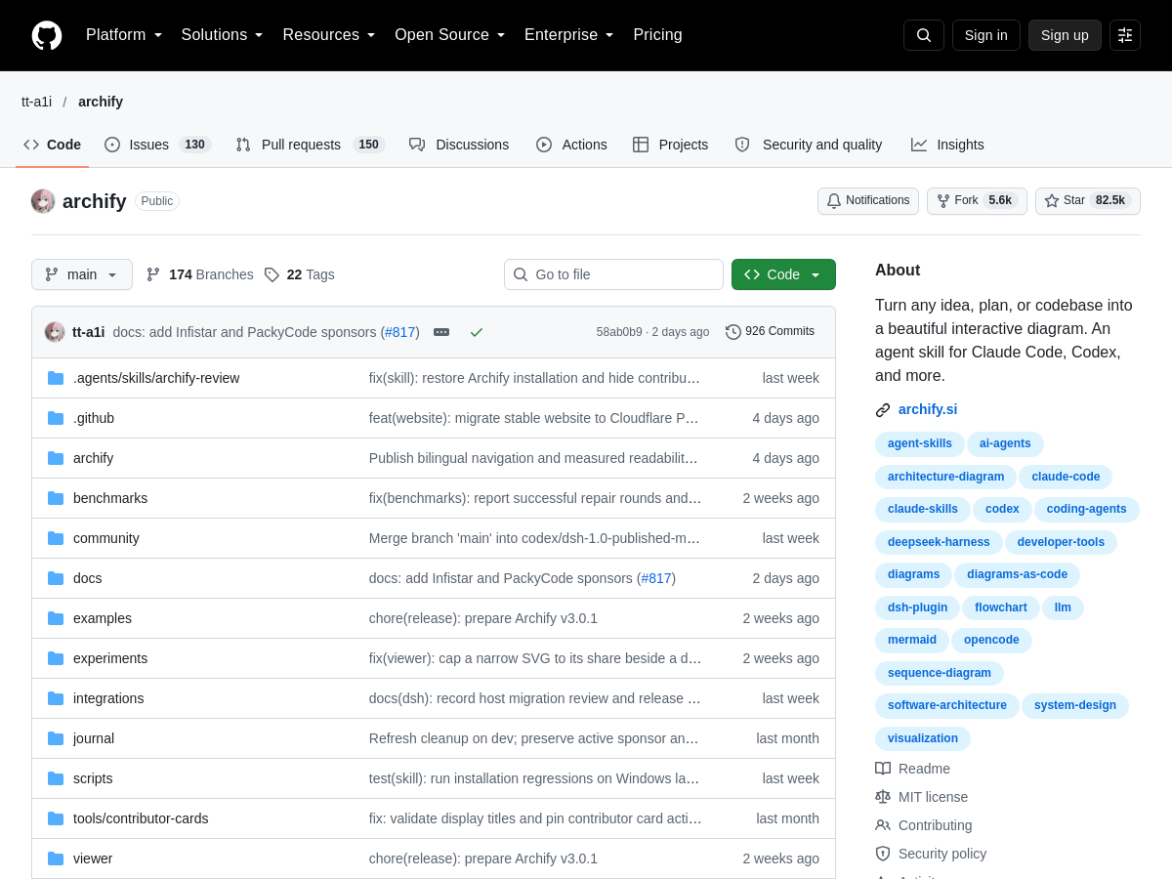Open the integrations folder name
This screenshot has width=1172, height=879.
point(108,698)
